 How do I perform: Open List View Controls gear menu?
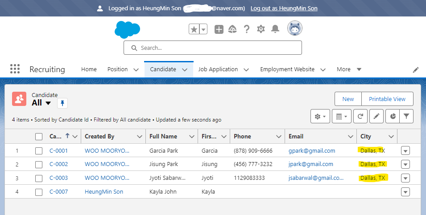(320, 116)
